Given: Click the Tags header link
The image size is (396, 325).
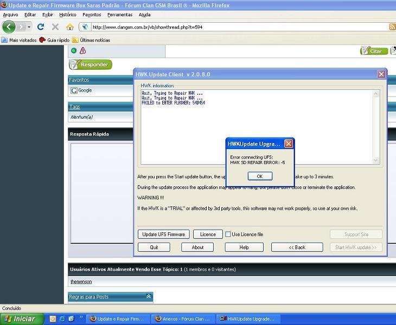Looking at the screenshot, I should pyautogui.click(x=75, y=107).
